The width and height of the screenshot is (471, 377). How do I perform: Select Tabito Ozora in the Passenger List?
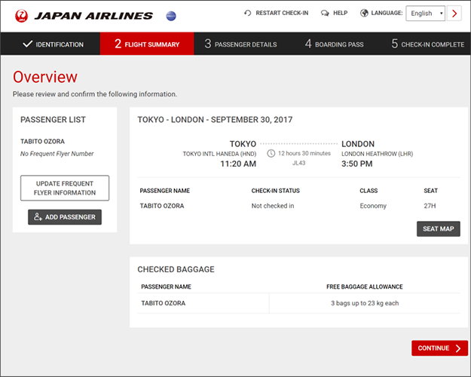pos(44,141)
